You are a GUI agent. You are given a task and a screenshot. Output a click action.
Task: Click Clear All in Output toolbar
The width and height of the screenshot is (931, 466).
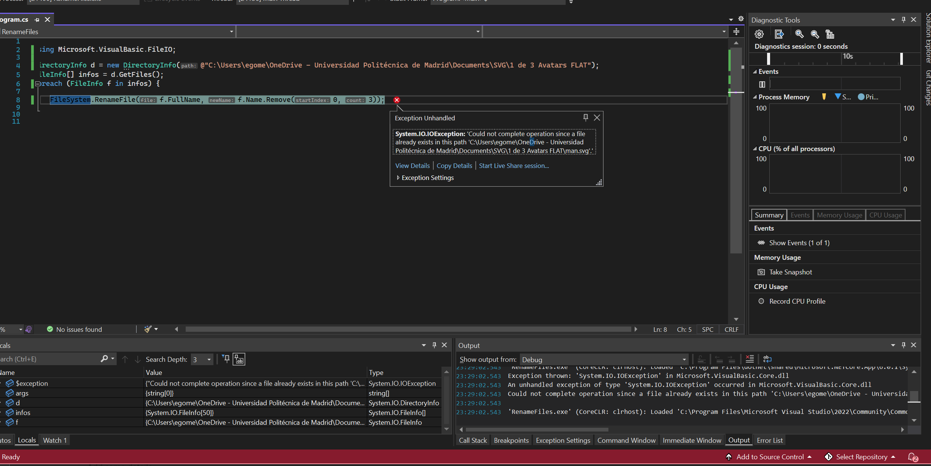coord(749,359)
